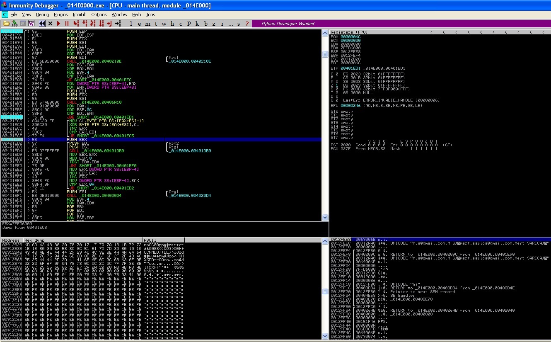551x342 pixels.
Task: Click the disassembly pane scrollbar down arrow
Action: [x=325, y=218]
